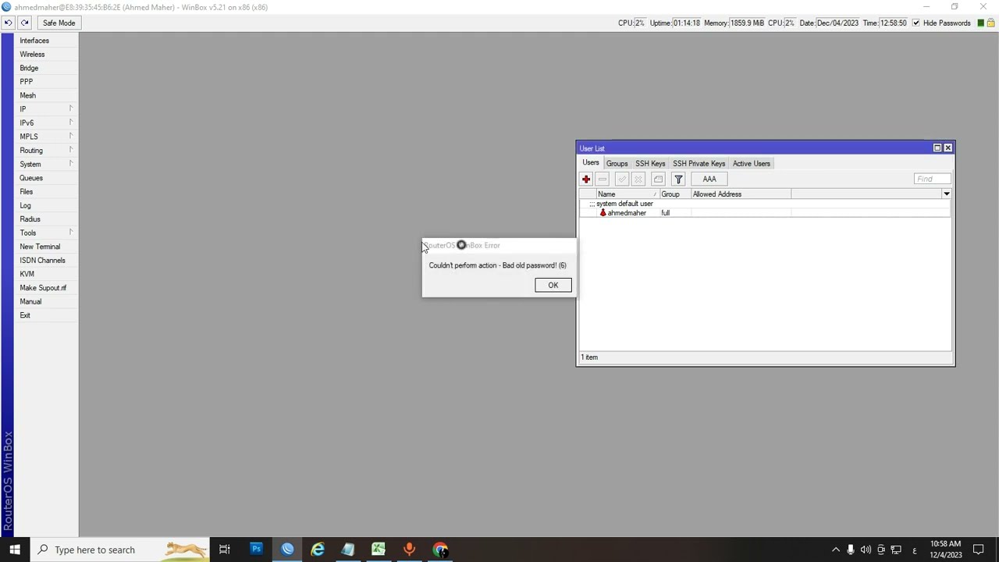Screen dimensions: 999x562
Task: Sort by the Group column header
Action: [x=675, y=194]
